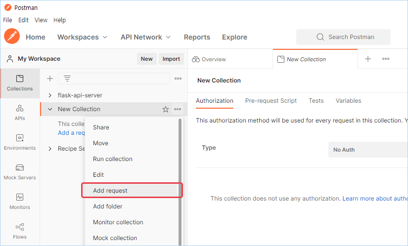Image resolution: width=408 pixels, height=246 pixels.
Task: Switch to the Pre-request Script tab
Action: (271, 101)
